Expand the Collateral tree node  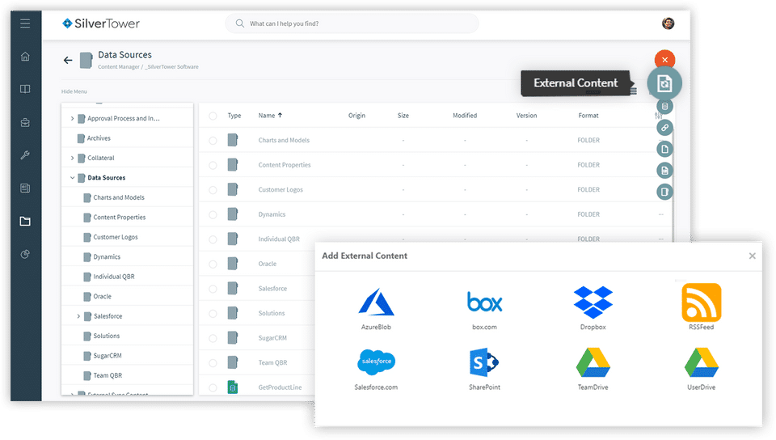[x=72, y=158]
